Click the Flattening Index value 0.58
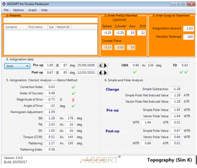The image size is (197, 168). [50, 150]
